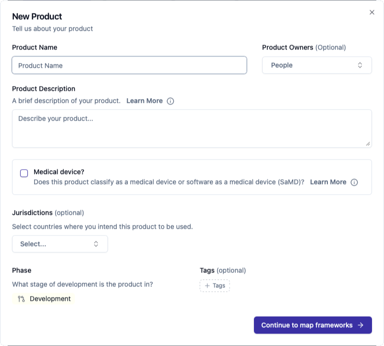This screenshot has height=346, width=384.
Task: Check the Medical device checkbox
Action: (x=24, y=173)
